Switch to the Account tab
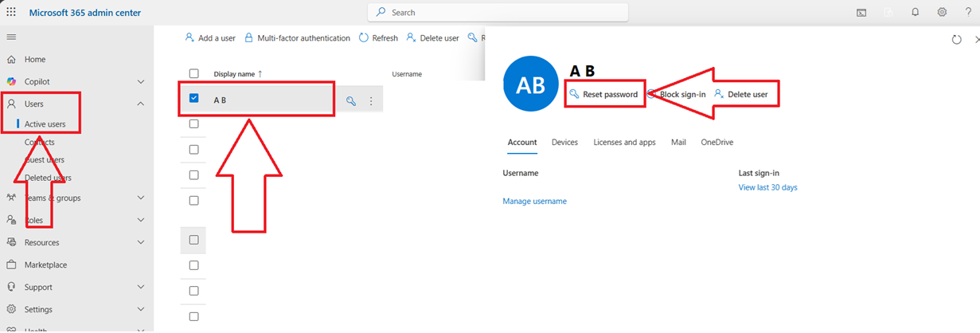The height and width of the screenshot is (333, 980). [x=522, y=143]
